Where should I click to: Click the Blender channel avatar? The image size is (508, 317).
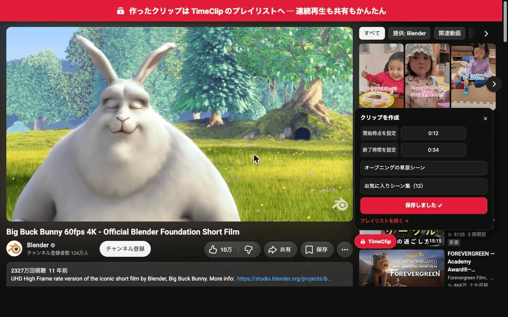(14, 248)
